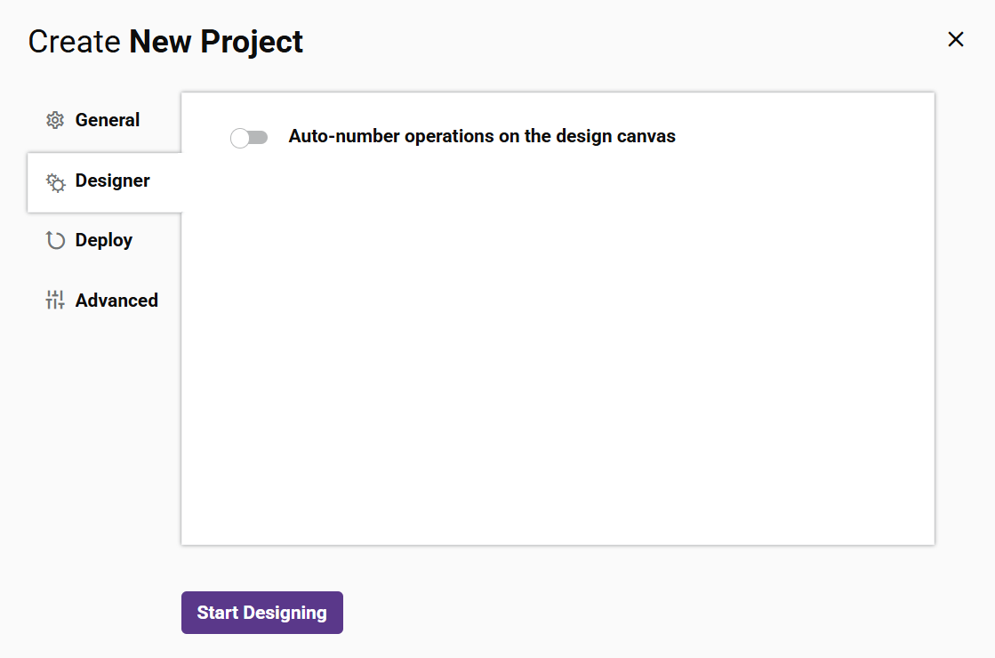Click the sliders icon beside Advanced
Viewport: 995px width, 658px height.
click(x=55, y=300)
